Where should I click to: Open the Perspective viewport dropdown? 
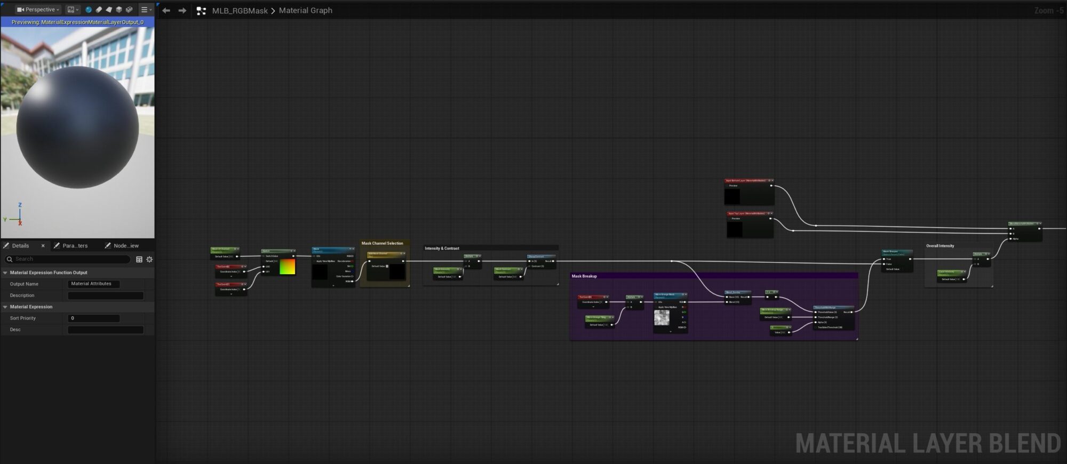point(38,10)
